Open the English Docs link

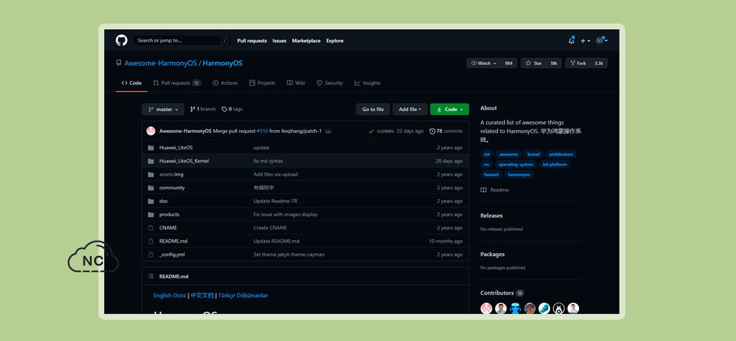[170, 296]
